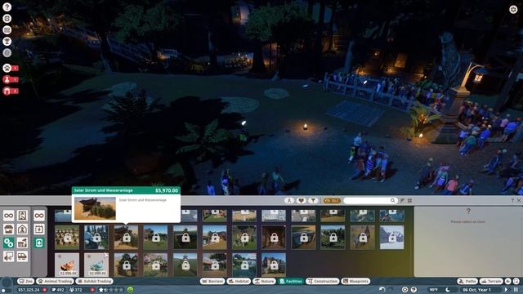Image resolution: width=523 pixels, height=294 pixels.
Task: Click the undo arrow icon
Action: [x=382, y=290]
